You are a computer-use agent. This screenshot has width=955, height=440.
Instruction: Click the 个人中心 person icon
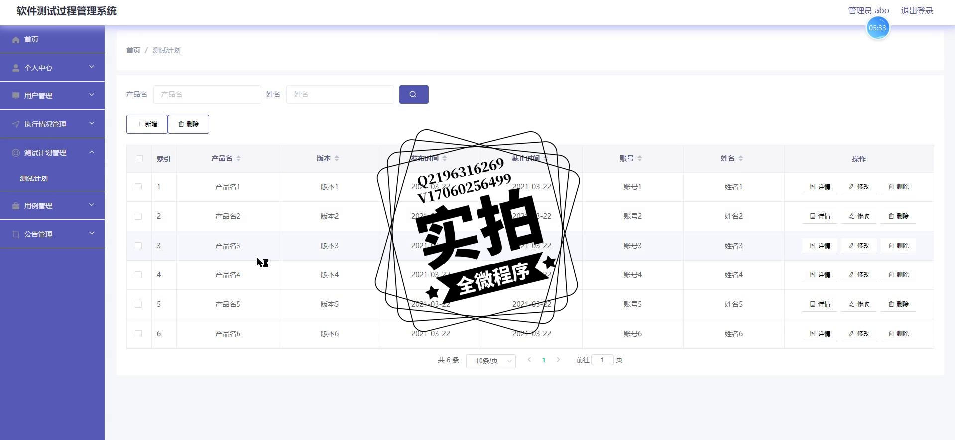[x=16, y=68]
